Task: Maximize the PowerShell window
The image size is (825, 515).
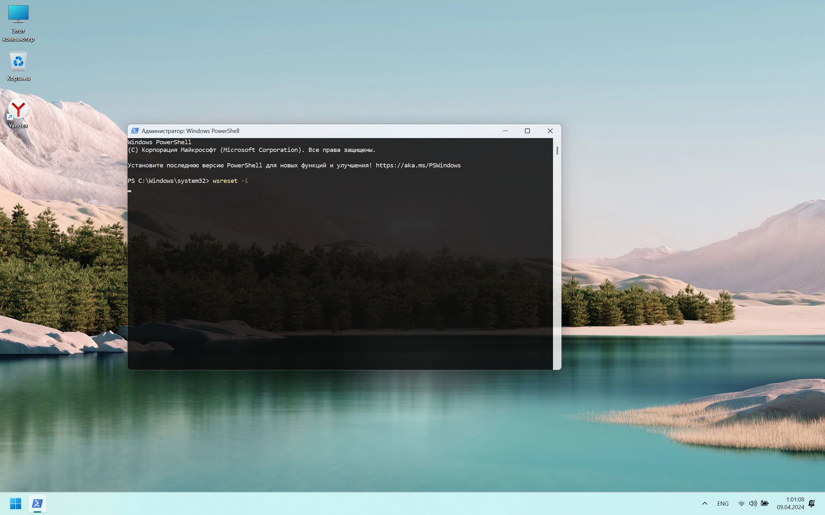Action: point(527,131)
